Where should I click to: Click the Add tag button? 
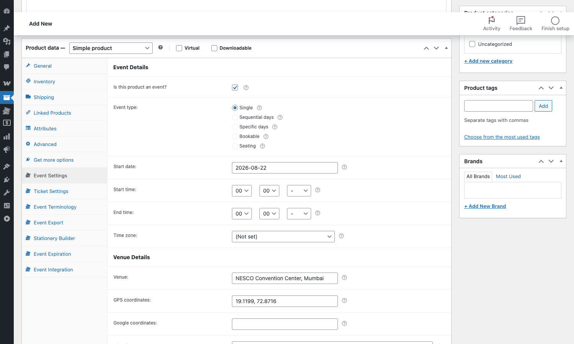point(543,106)
